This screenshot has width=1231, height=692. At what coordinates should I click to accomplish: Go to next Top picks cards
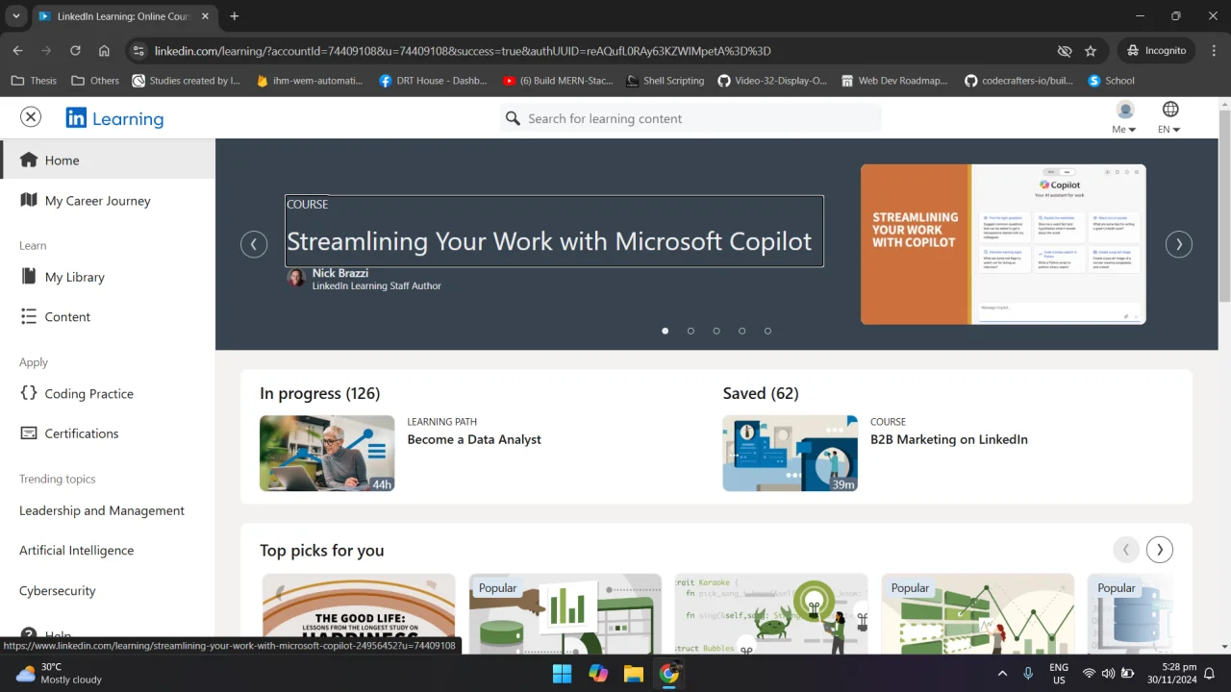coord(1160,550)
